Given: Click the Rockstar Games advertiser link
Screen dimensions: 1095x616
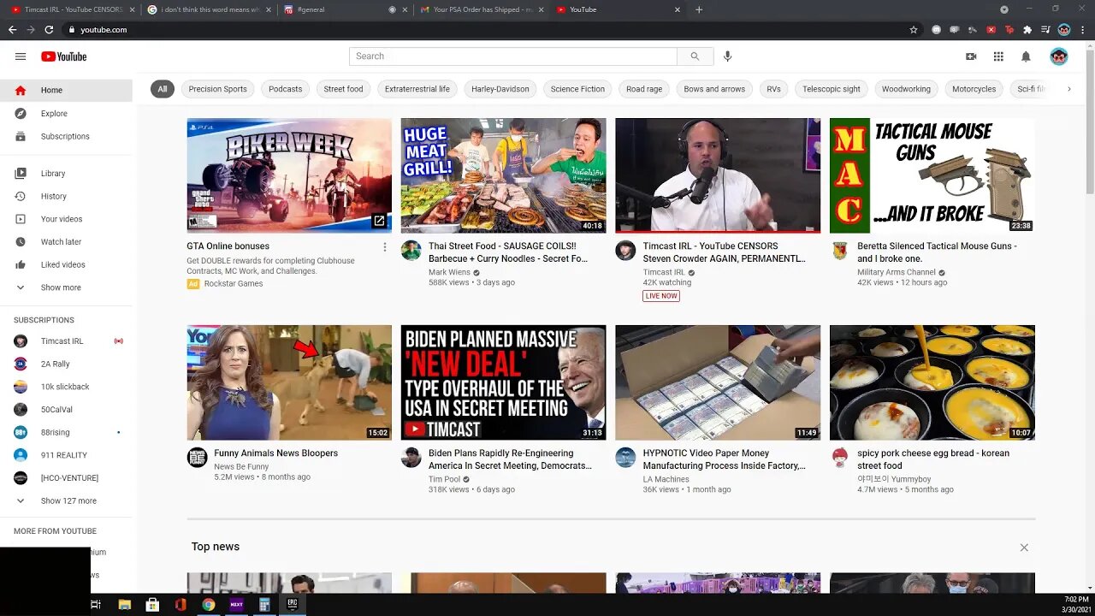Looking at the screenshot, I should [x=234, y=283].
